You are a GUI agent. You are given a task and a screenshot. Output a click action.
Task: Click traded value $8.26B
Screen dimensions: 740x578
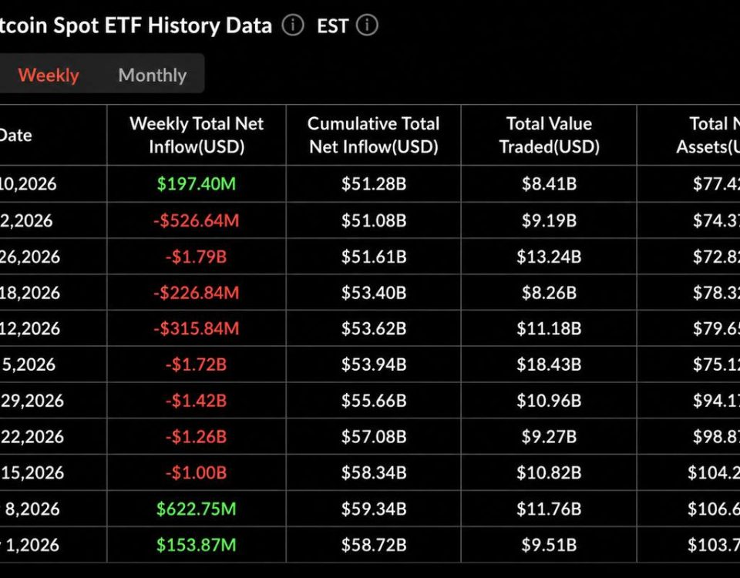(549, 293)
